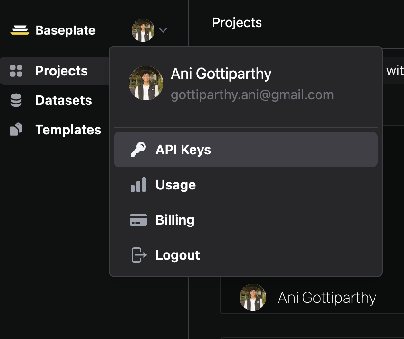
Task: Click the Baseplate brand name
Action: [x=65, y=31]
